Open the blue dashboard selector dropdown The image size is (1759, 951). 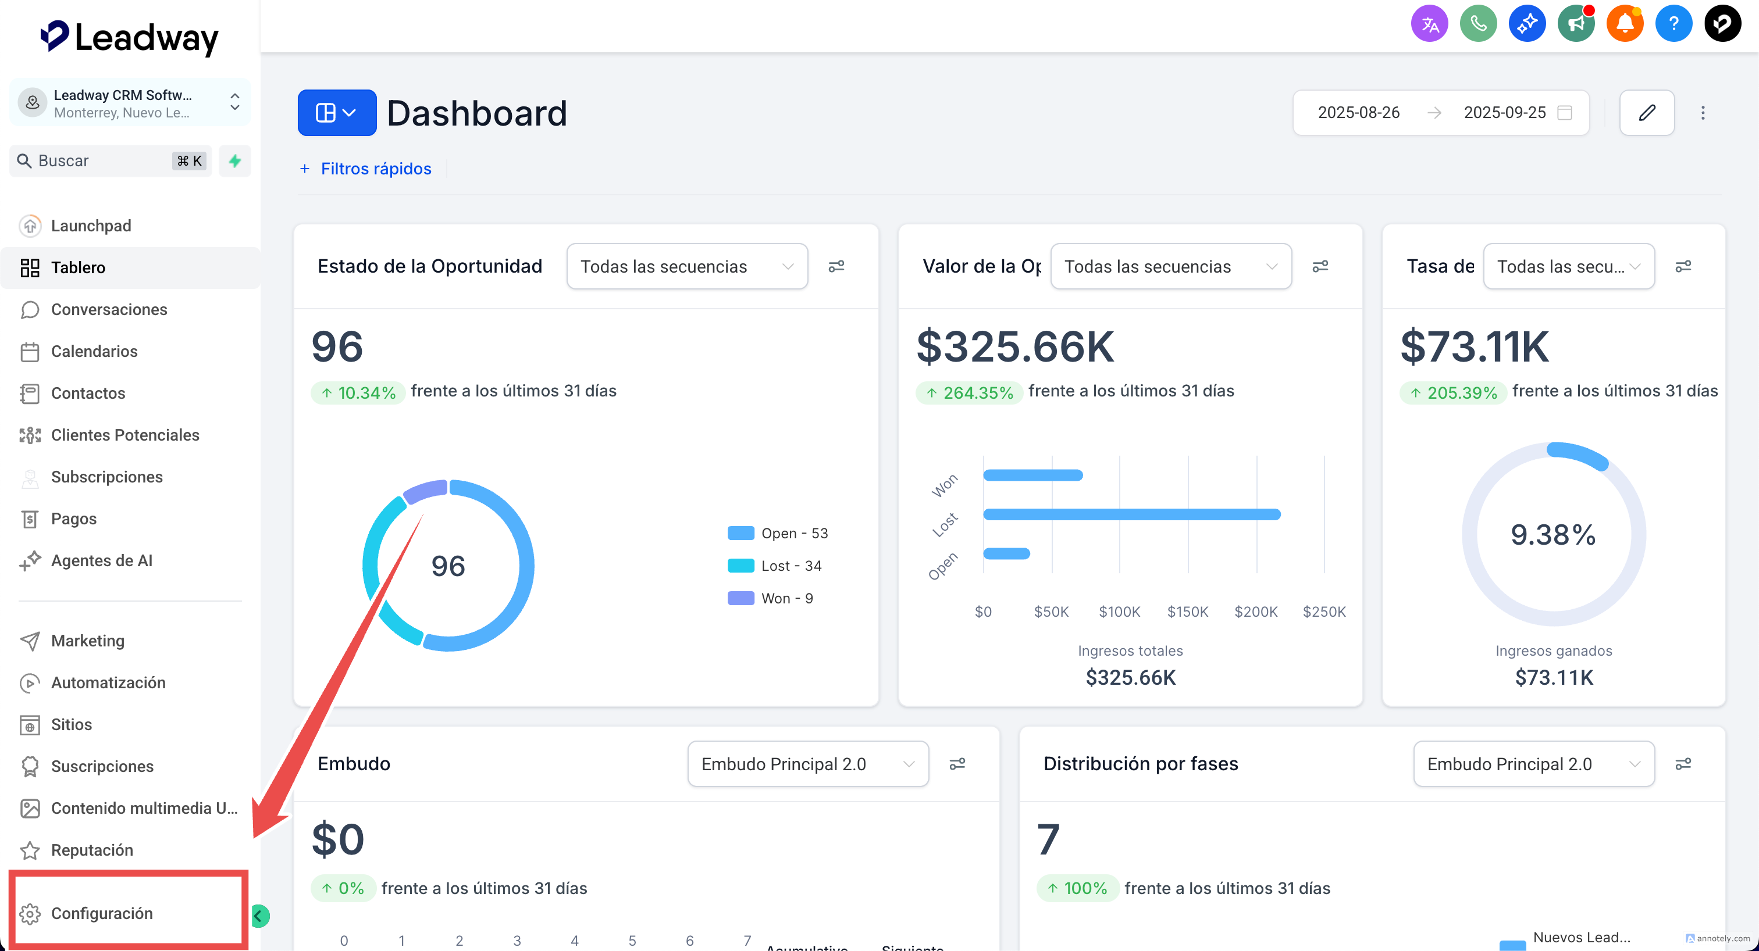point(337,113)
